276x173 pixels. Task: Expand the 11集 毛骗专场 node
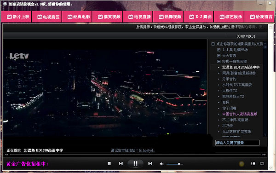click(x=219, y=50)
